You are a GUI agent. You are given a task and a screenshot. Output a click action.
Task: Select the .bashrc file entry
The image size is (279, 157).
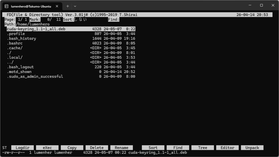point(15,43)
